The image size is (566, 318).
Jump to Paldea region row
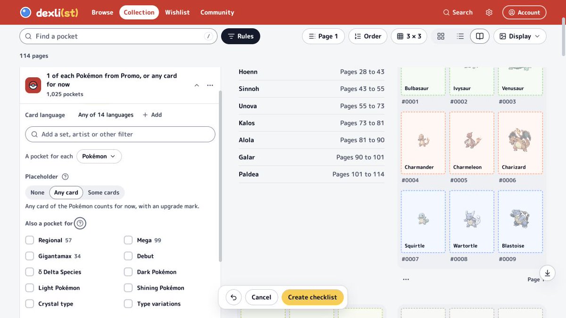(x=311, y=174)
